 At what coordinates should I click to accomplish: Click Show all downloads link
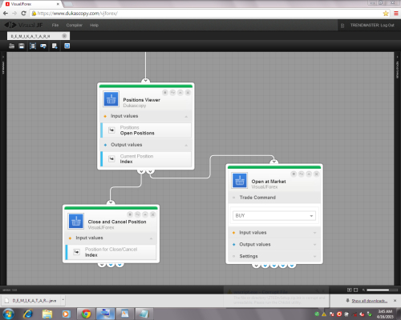point(370,301)
